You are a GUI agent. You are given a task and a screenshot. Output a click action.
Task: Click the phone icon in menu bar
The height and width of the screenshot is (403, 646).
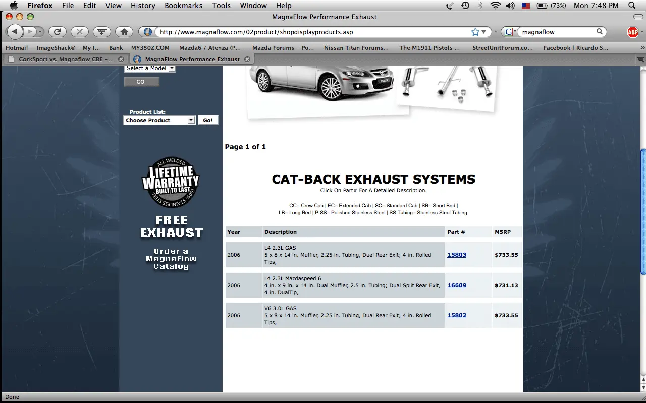[450, 6]
